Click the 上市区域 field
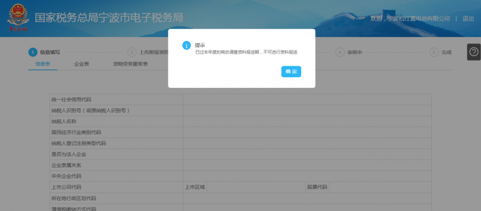This screenshot has width=481, height=211. click(x=256, y=188)
